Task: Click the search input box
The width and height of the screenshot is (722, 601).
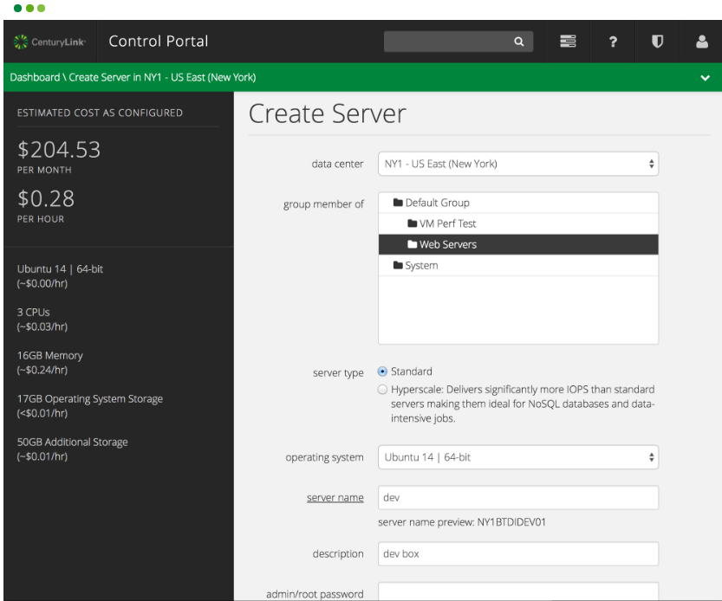Action: [x=459, y=42]
